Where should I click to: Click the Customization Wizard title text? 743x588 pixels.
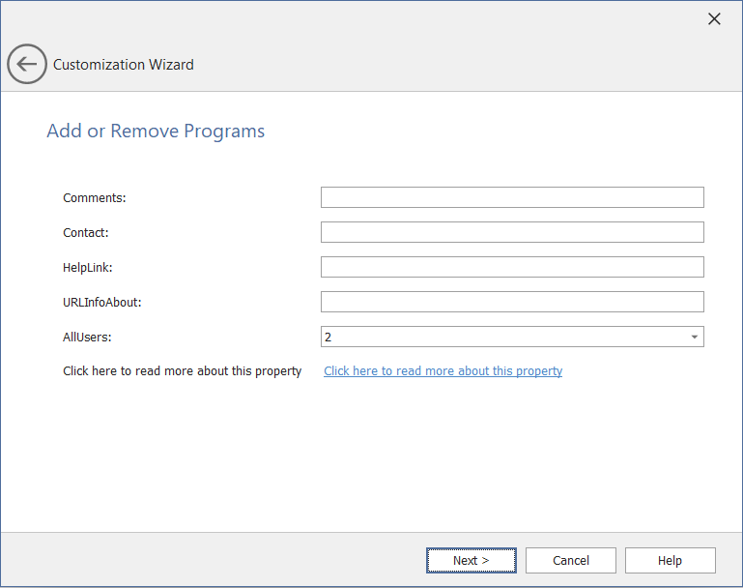(124, 65)
